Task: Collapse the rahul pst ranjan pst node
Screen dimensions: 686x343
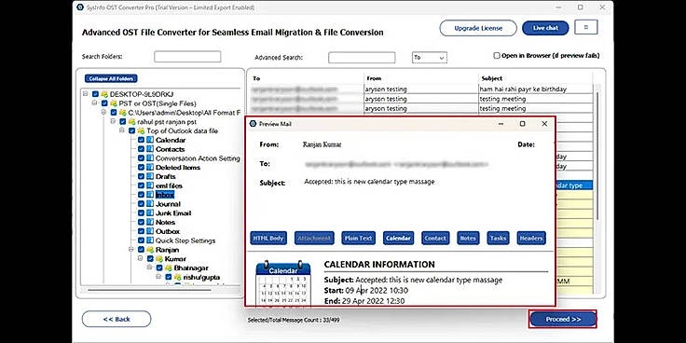Action: tap(113, 121)
